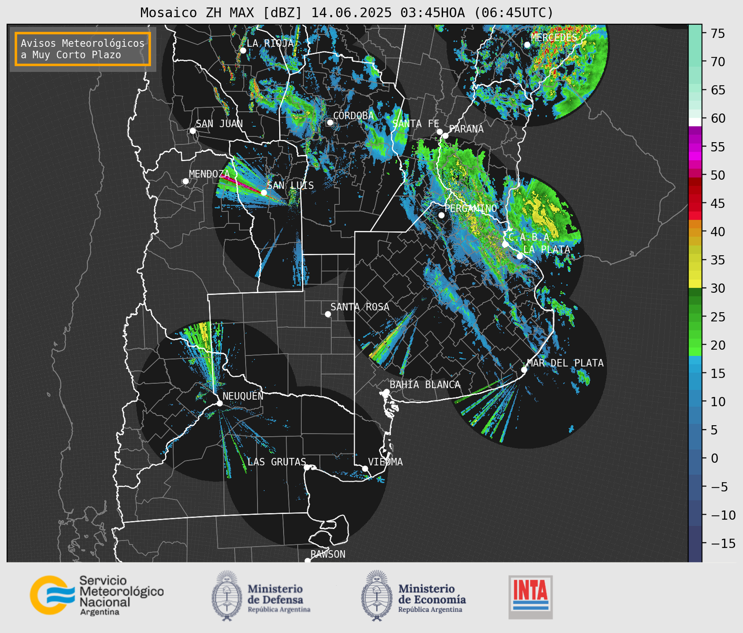Click the LA PLATA city marker dot
Screen dimensions: 743x633
coord(520,256)
